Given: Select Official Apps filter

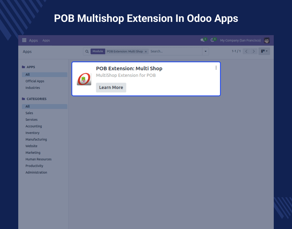Looking at the screenshot, I should click(x=35, y=81).
